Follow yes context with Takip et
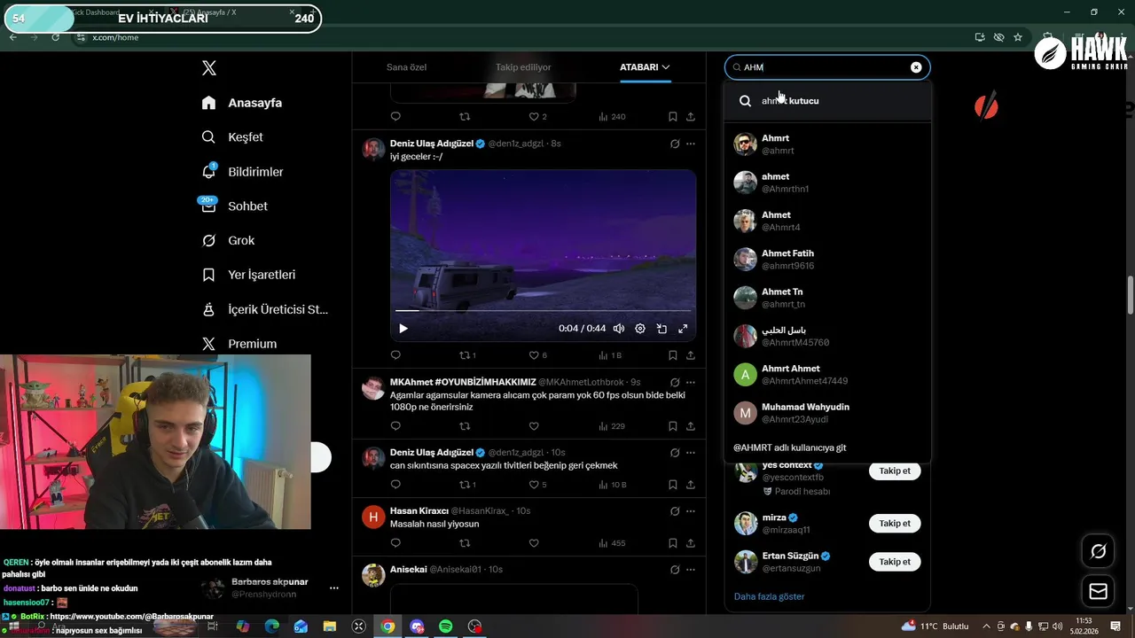This screenshot has width=1135, height=638. tap(895, 471)
